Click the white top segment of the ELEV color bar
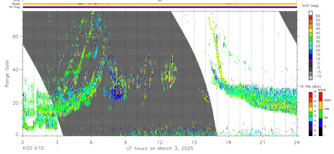The height and width of the screenshot is (154, 334). tap(311, 13)
